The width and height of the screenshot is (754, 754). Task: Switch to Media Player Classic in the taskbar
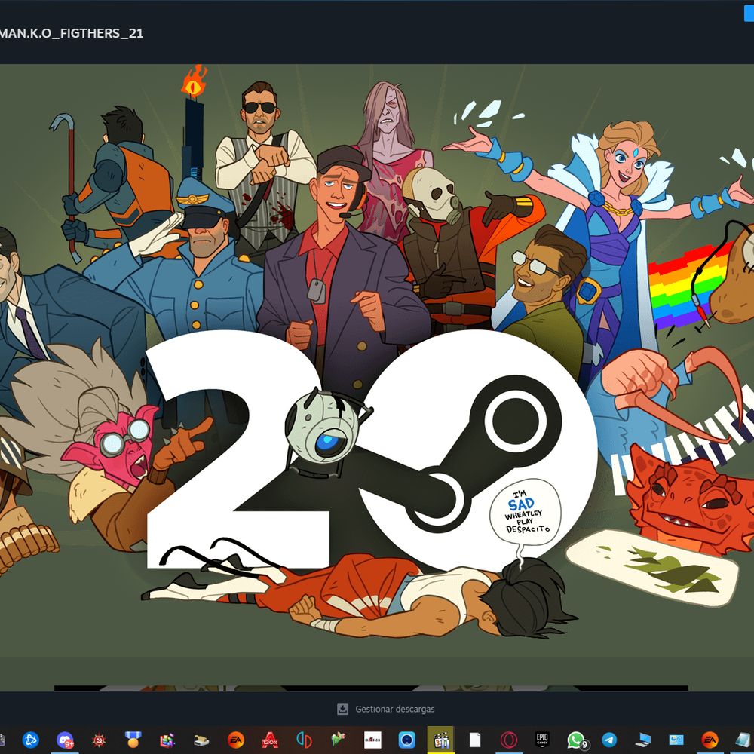click(441, 740)
